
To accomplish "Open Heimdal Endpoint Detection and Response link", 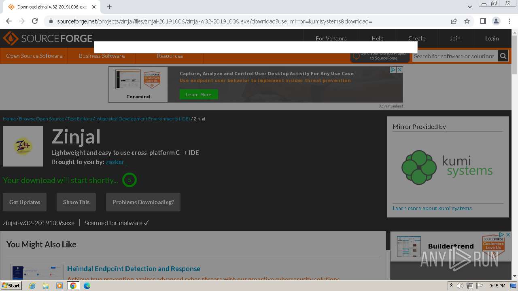I will [134, 269].
